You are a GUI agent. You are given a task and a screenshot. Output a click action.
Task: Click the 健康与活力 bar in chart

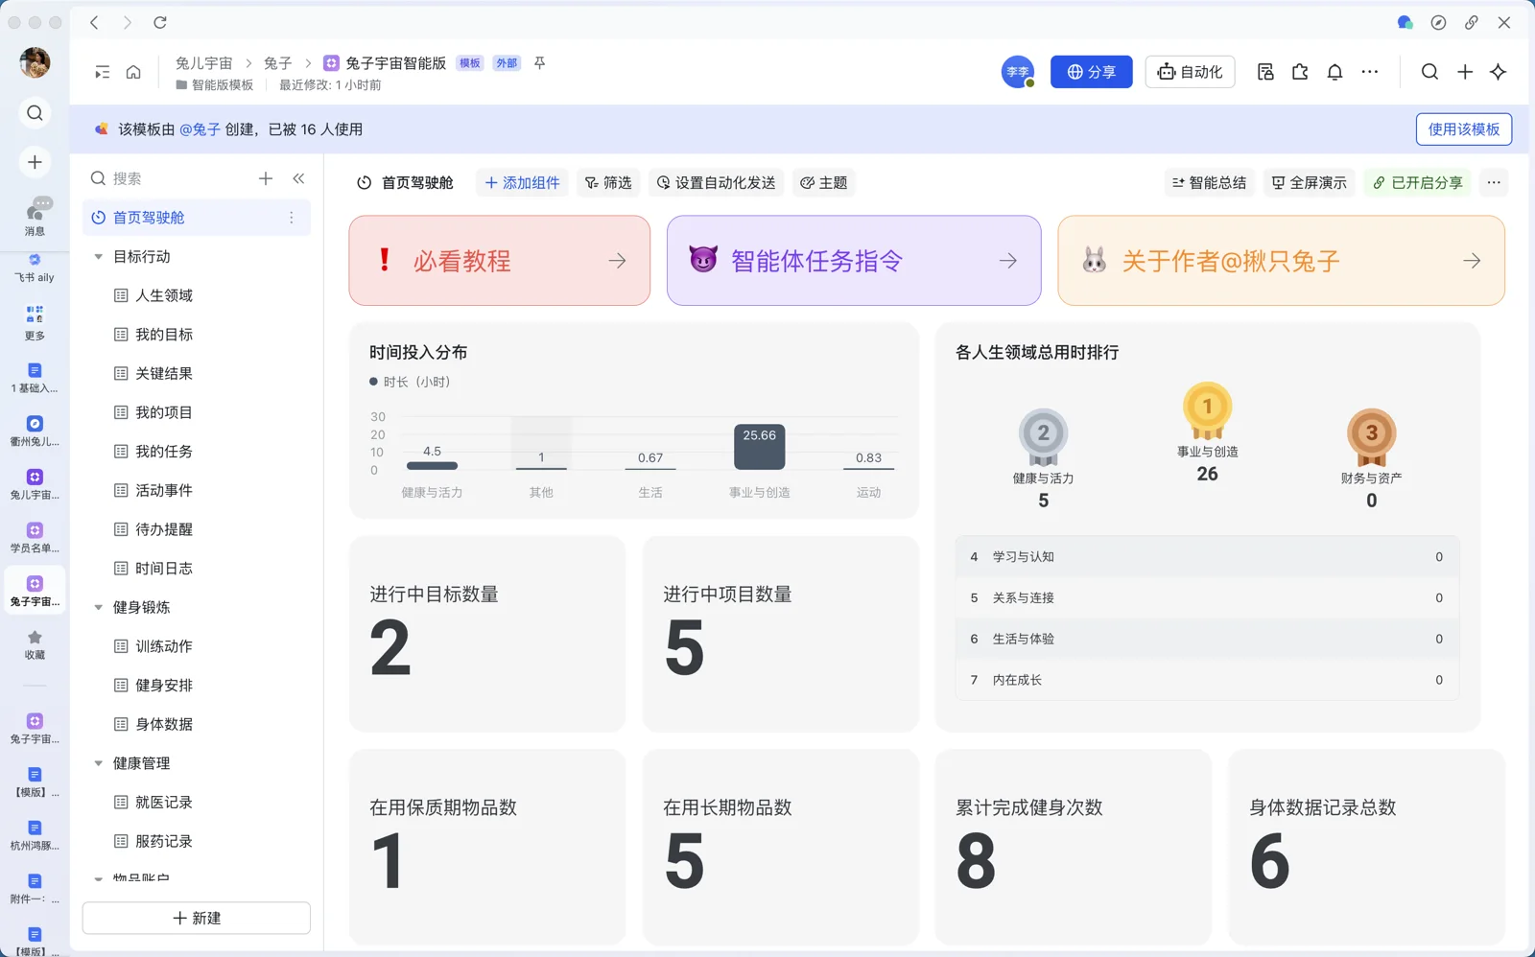coord(432,465)
